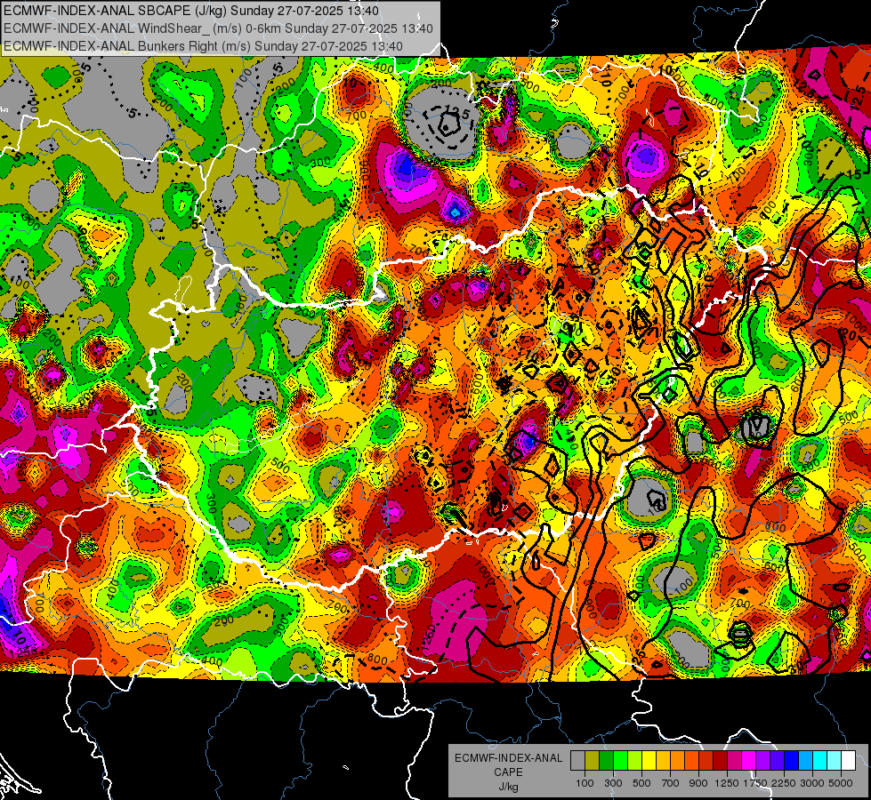The height and width of the screenshot is (800, 871).
Task: Pick the purple legend swatch after 1750
Action: (x=763, y=761)
